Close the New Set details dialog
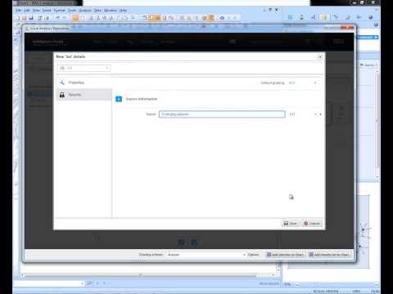 tap(320, 56)
